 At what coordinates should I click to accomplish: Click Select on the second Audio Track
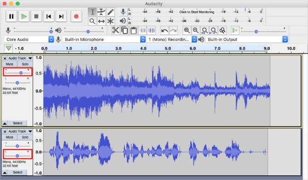(17, 172)
